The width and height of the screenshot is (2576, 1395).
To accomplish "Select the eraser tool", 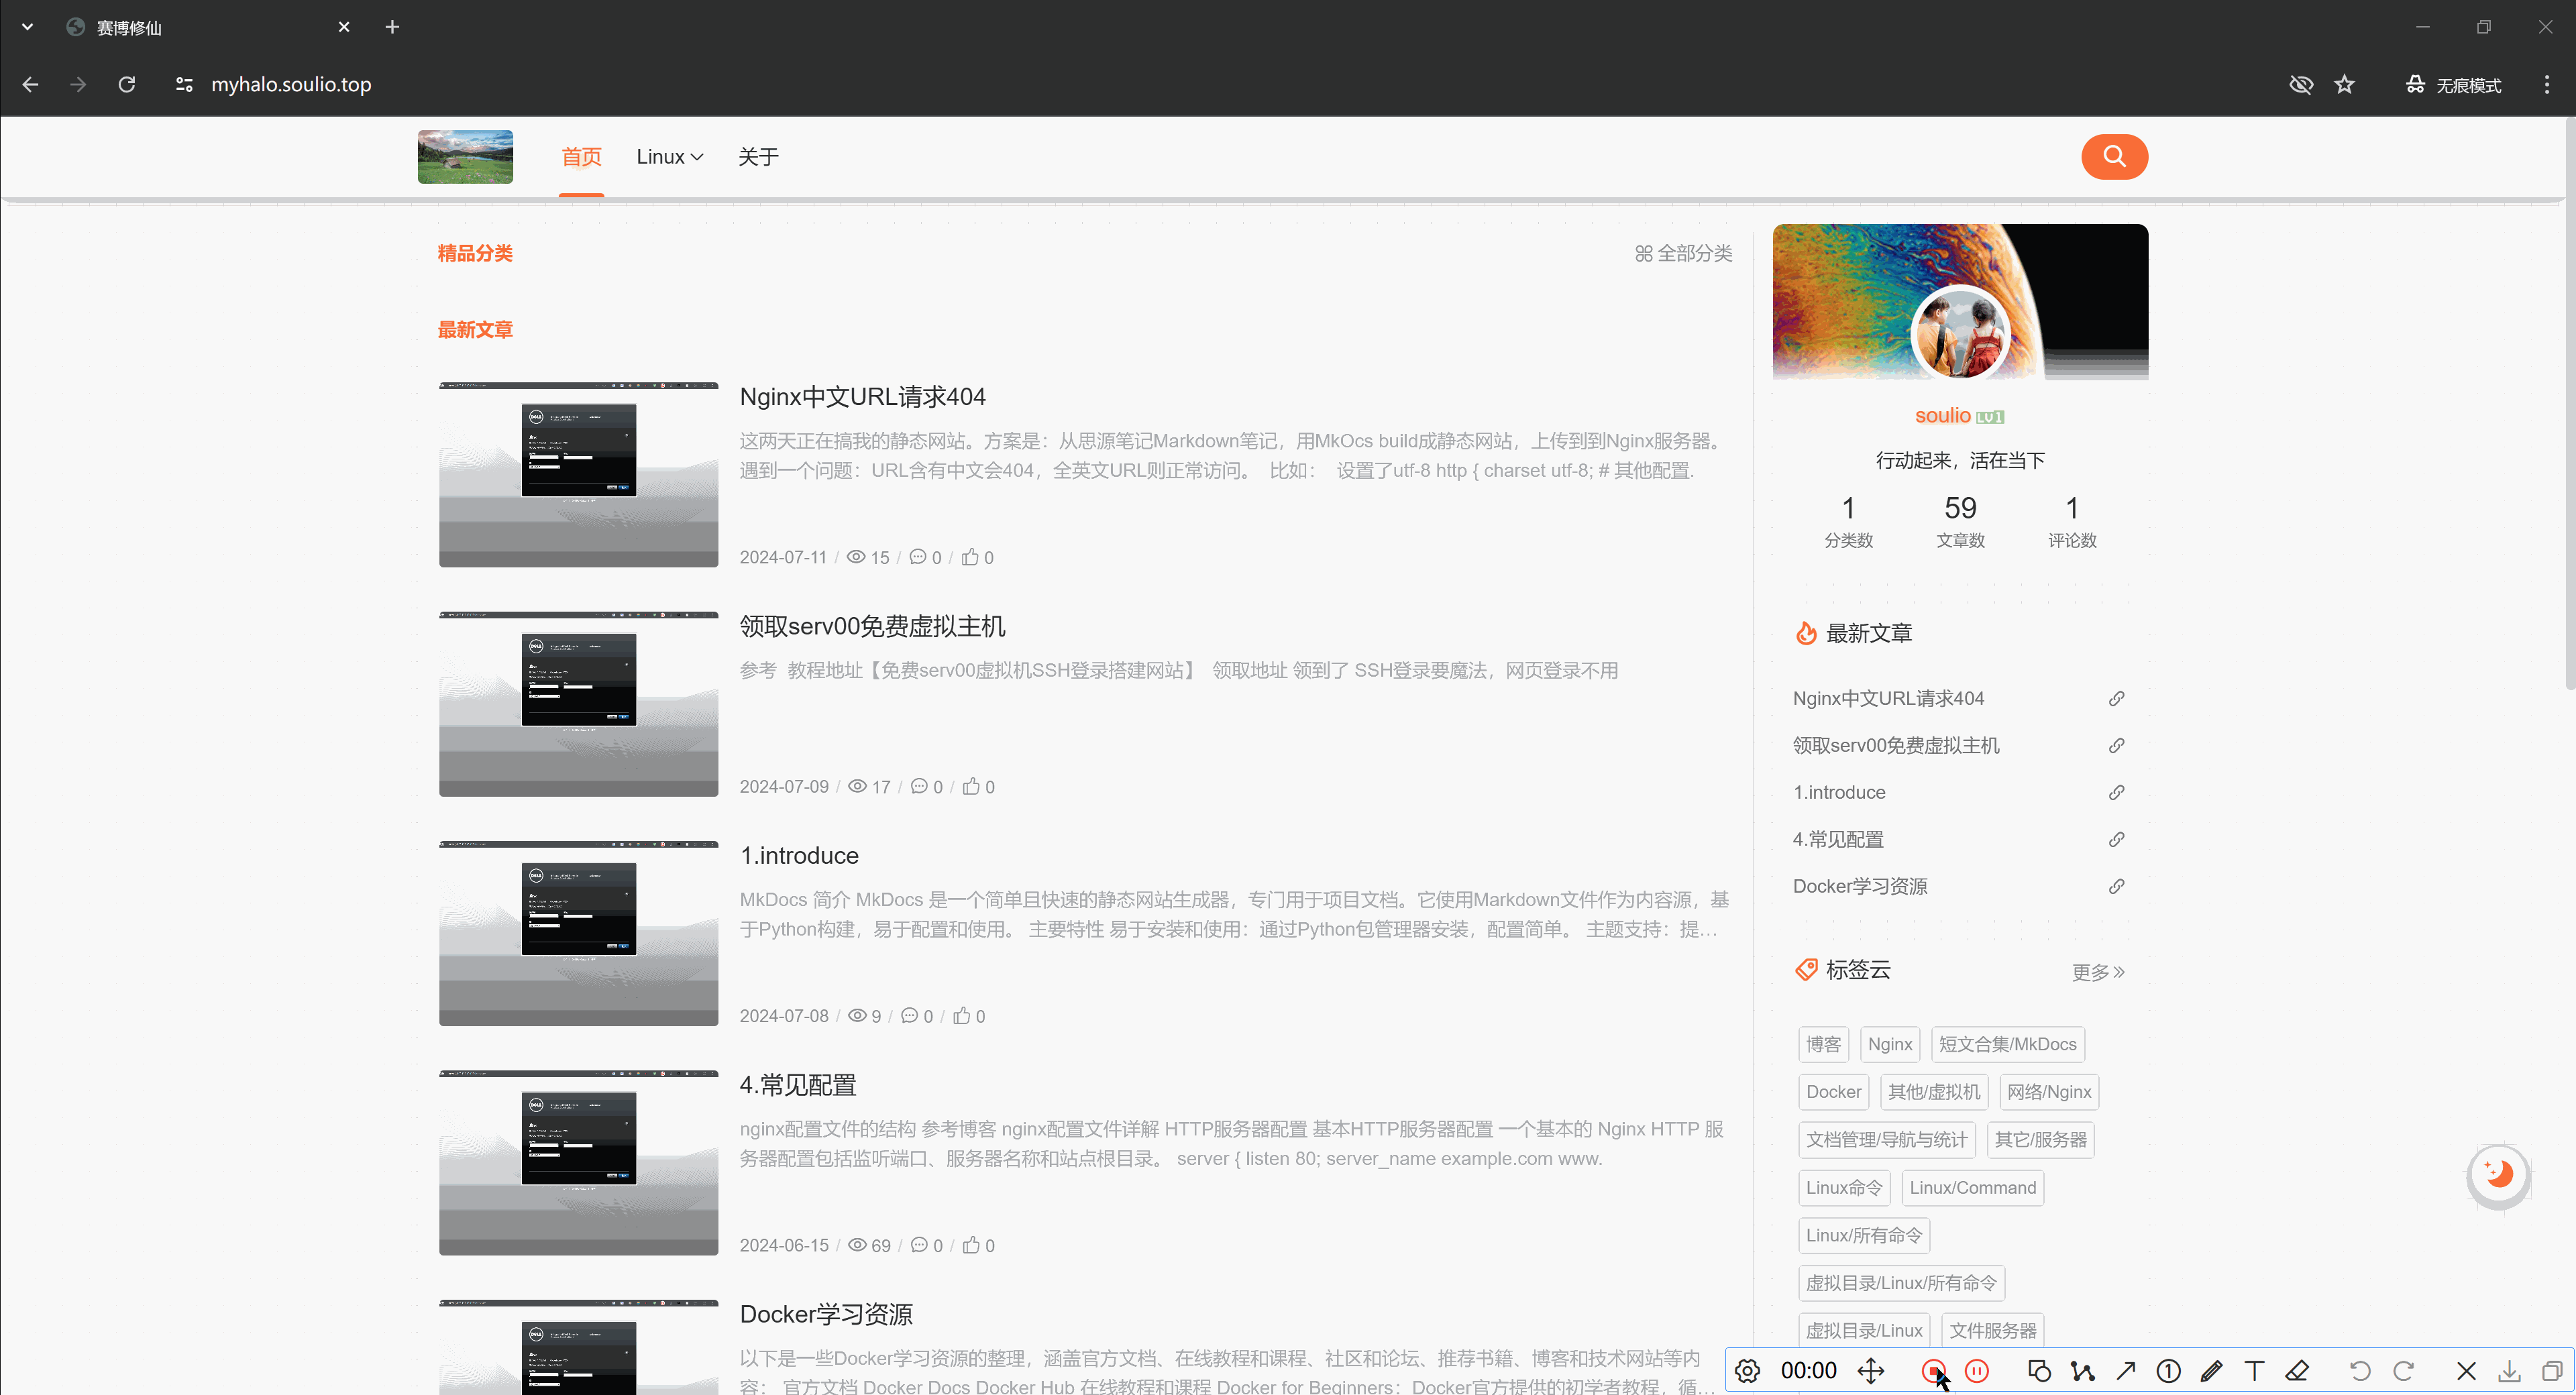I will point(2297,1370).
